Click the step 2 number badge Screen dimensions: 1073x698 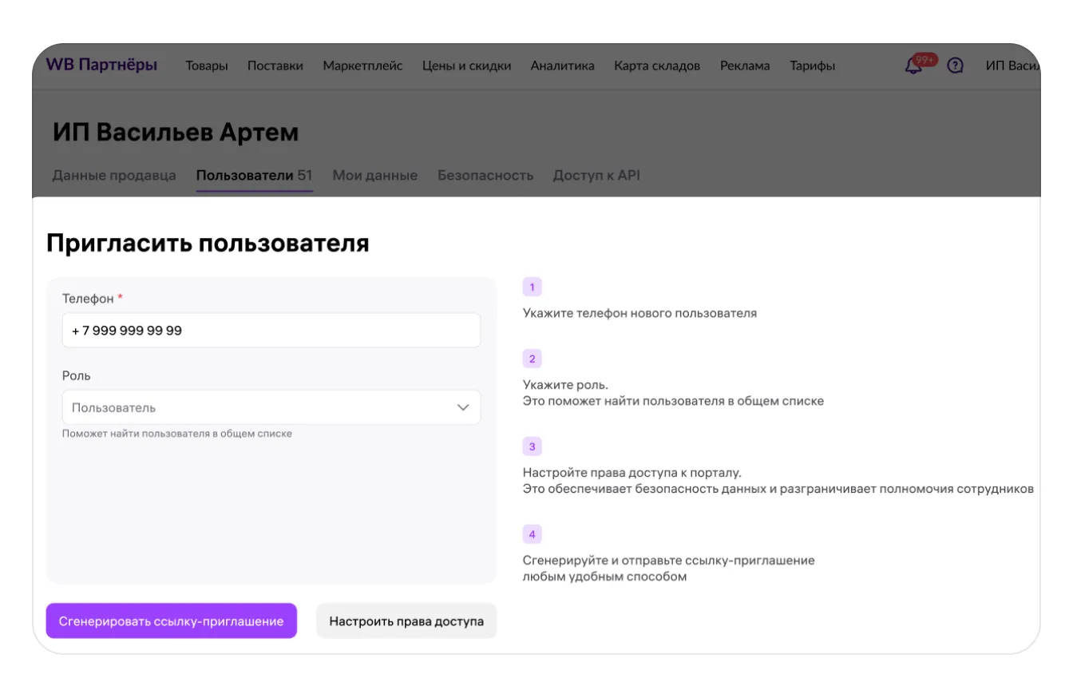[532, 359]
